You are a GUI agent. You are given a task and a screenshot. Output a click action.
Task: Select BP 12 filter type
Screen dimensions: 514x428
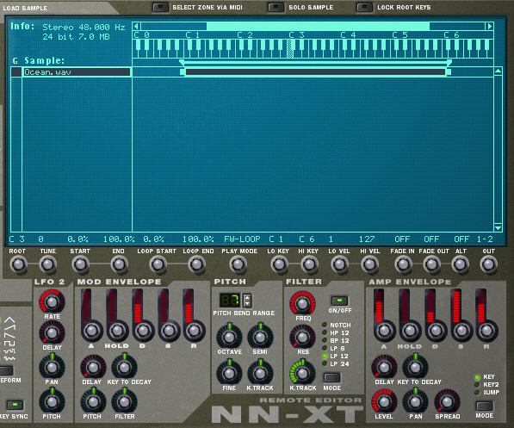coord(325,341)
